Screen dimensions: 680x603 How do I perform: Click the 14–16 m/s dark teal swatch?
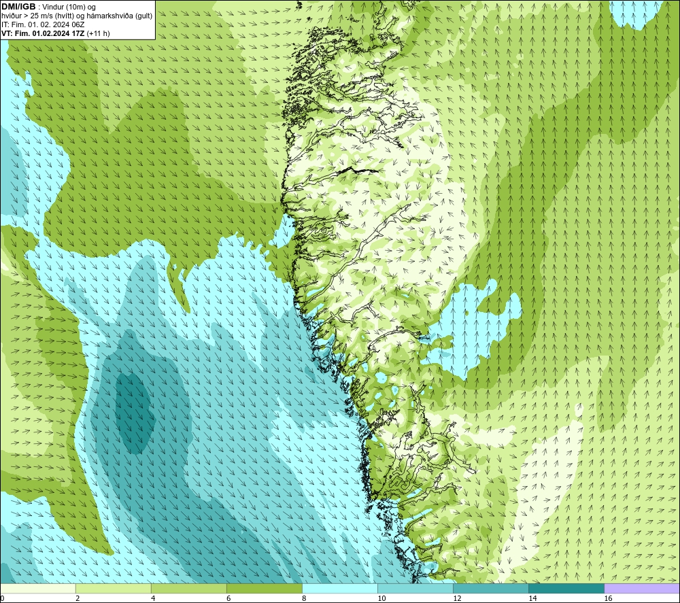coord(566,588)
